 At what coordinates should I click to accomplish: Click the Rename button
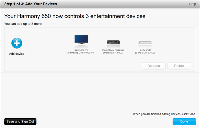point(154,66)
